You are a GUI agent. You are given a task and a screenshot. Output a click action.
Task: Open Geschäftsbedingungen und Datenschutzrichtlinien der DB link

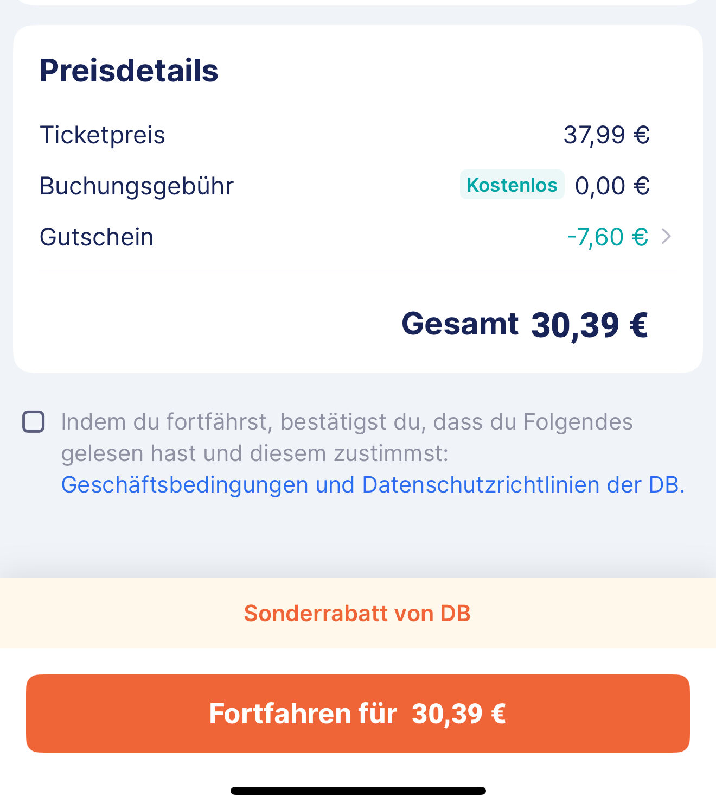[x=373, y=485]
